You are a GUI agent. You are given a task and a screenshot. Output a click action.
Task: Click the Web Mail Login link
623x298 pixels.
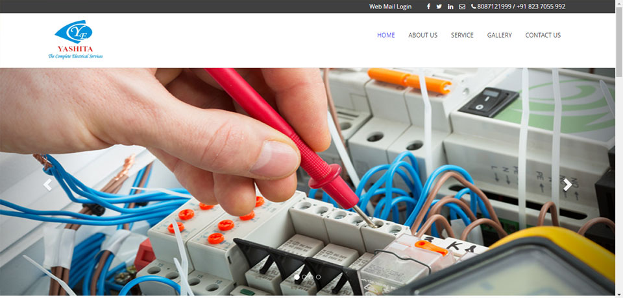[390, 6]
